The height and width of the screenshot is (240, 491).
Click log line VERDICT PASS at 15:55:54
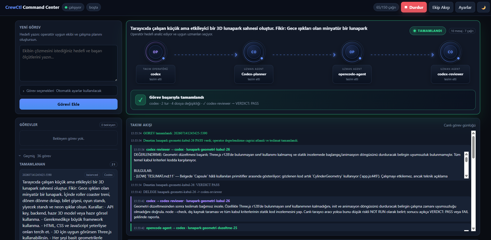[x=181, y=185]
